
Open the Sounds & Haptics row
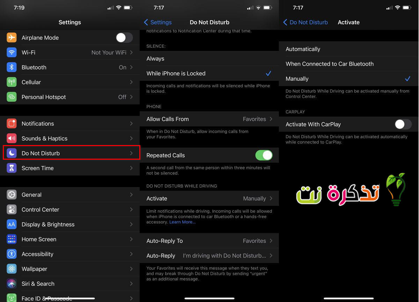click(70, 138)
